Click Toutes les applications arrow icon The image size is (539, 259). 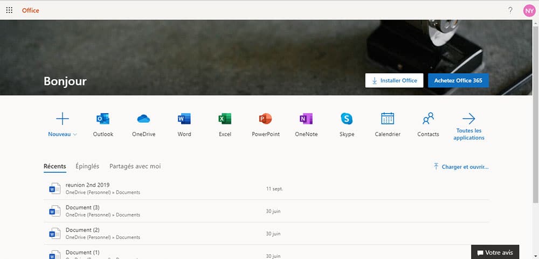pyautogui.click(x=468, y=119)
